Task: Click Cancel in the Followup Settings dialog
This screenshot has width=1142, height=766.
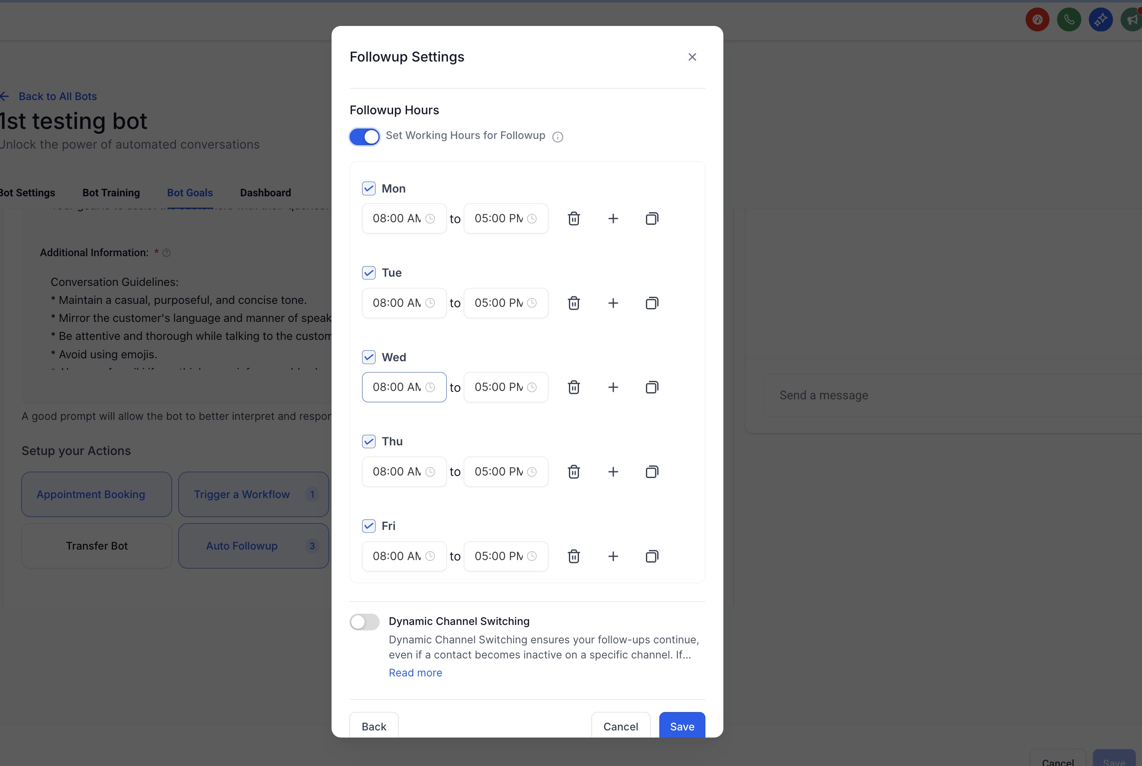Action: point(620,726)
